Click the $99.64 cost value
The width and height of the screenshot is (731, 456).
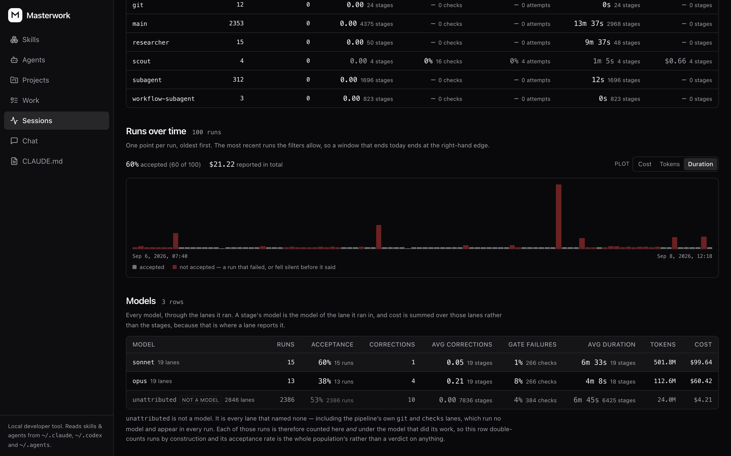[x=701, y=362]
